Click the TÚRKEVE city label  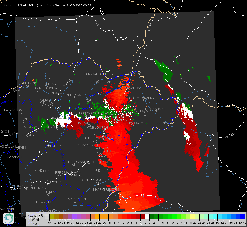(50, 192)
